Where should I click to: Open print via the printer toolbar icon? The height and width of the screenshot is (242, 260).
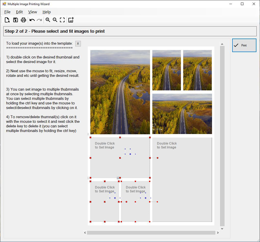point(23,20)
